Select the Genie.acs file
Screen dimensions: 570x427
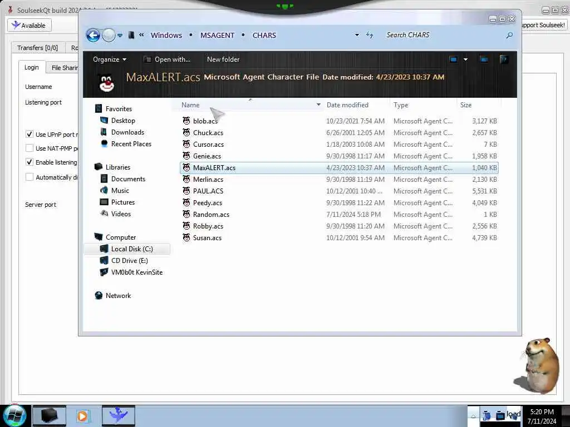click(x=207, y=156)
